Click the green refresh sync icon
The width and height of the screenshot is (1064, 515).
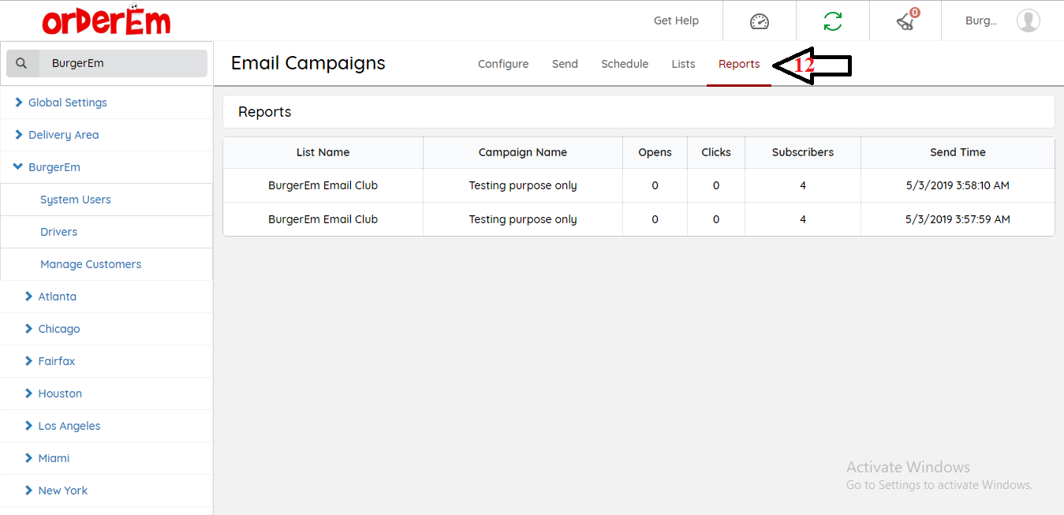(x=832, y=21)
